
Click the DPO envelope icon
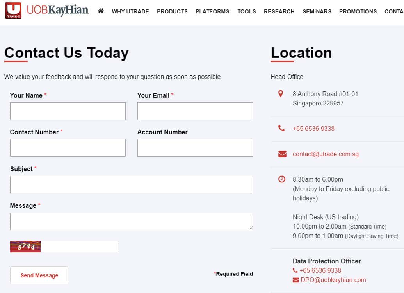pyautogui.click(x=296, y=280)
